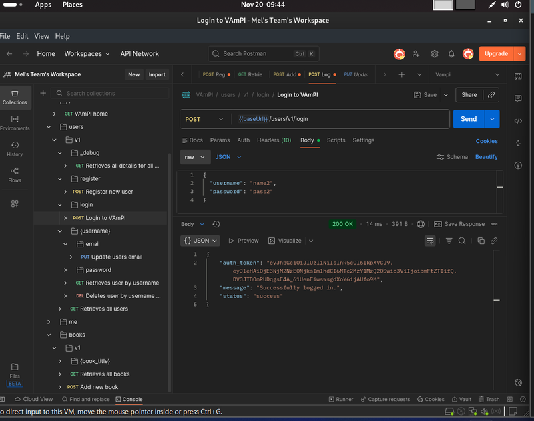Click the settings gear icon in header
The image size is (534, 421).
(435, 54)
